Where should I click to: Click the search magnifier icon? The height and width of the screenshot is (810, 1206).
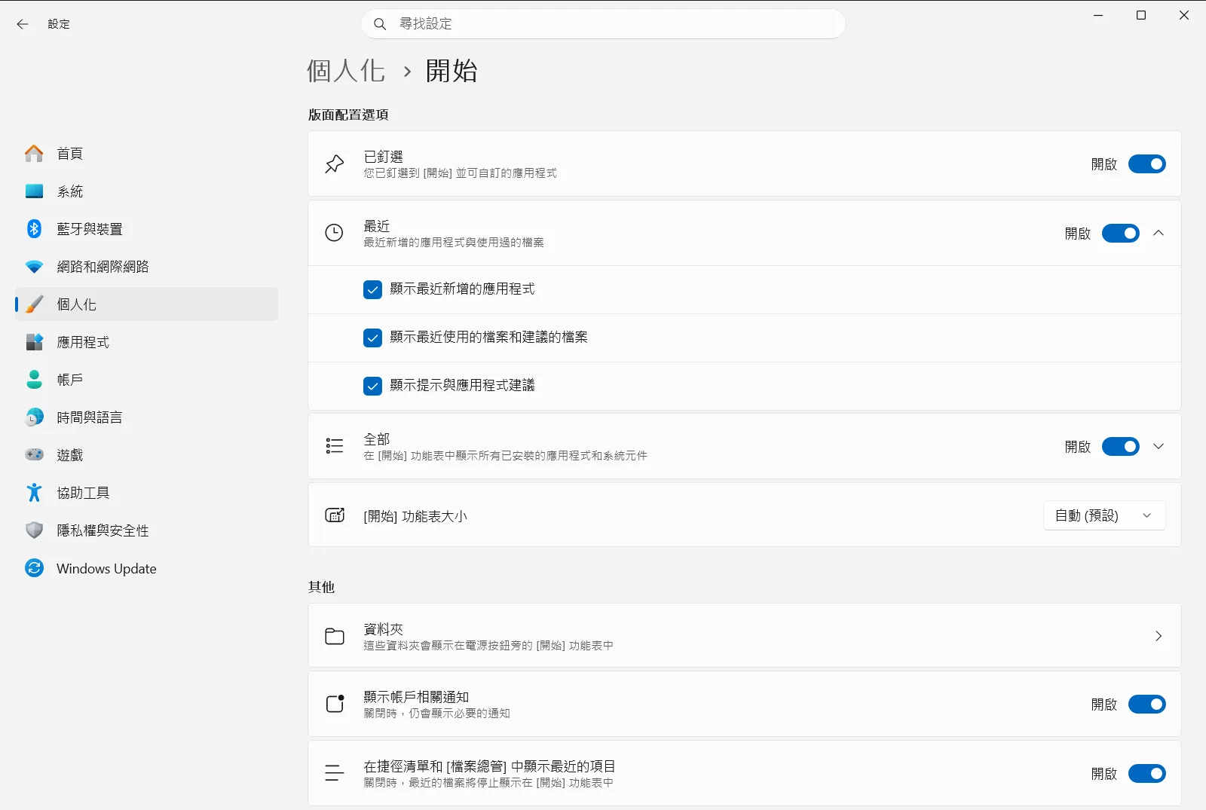click(380, 24)
